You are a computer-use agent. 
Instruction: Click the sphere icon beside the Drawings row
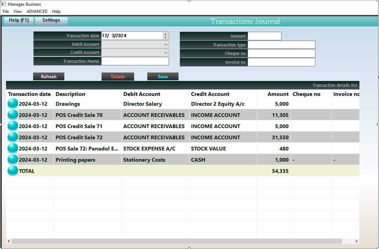12,103
